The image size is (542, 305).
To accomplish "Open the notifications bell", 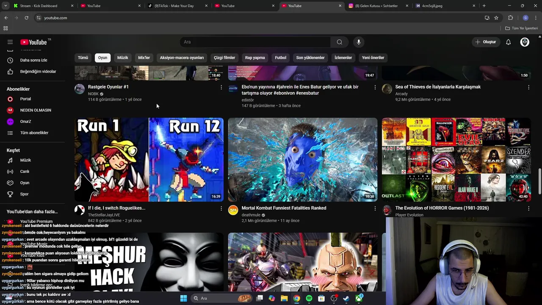I will (509, 42).
